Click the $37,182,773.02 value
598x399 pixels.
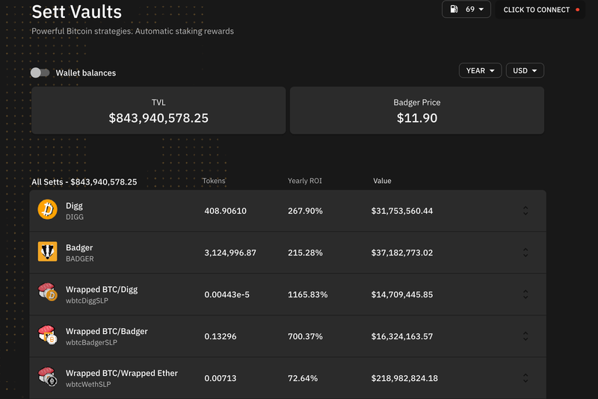[x=402, y=253]
